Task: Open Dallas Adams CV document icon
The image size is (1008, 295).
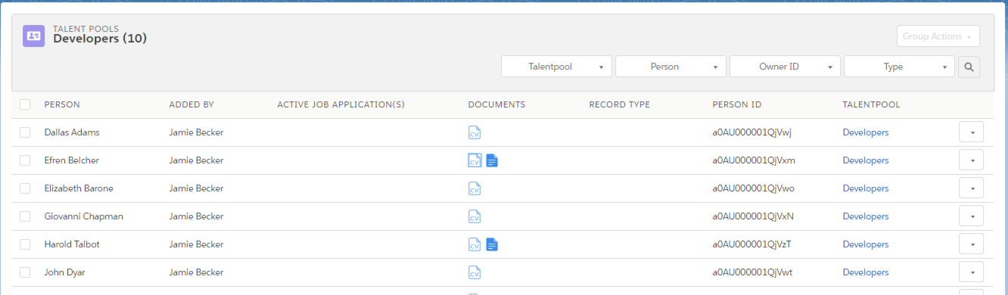Action: pos(474,132)
